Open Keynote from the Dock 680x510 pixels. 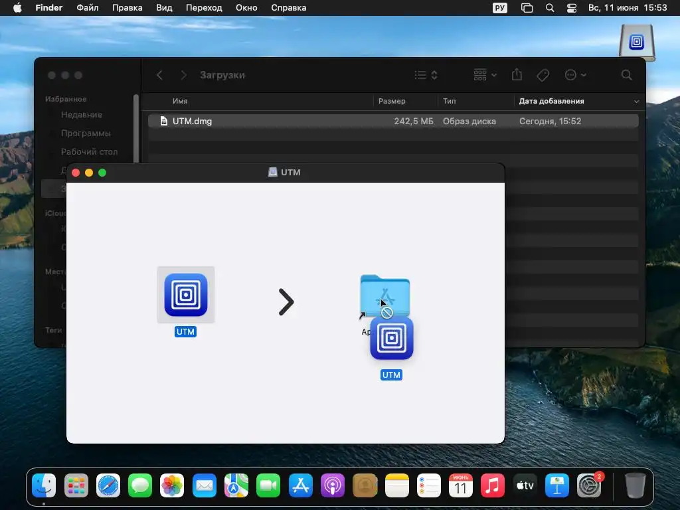(557, 485)
